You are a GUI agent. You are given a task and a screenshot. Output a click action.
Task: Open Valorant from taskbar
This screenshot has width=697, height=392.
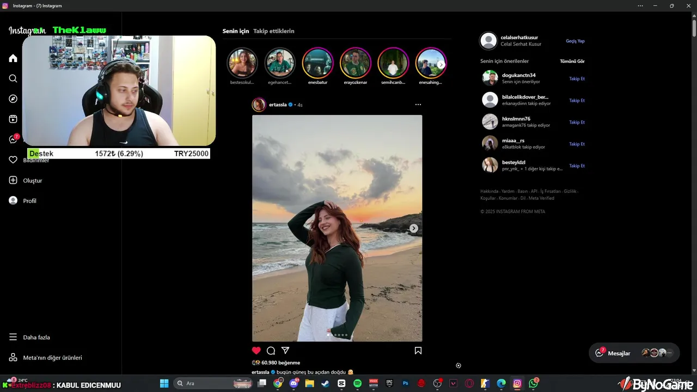(453, 383)
